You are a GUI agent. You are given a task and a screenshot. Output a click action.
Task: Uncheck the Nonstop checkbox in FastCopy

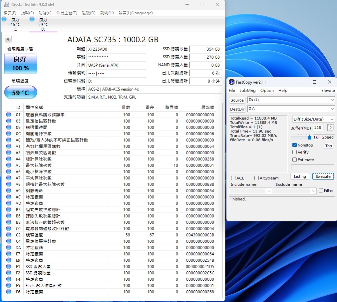pos(294,145)
